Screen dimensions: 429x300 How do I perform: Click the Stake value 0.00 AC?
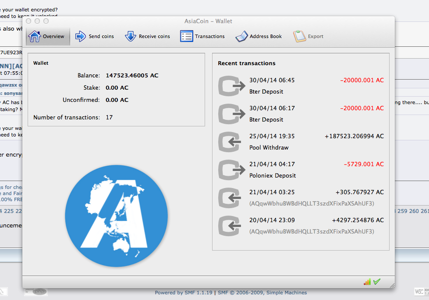click(117, 87)
